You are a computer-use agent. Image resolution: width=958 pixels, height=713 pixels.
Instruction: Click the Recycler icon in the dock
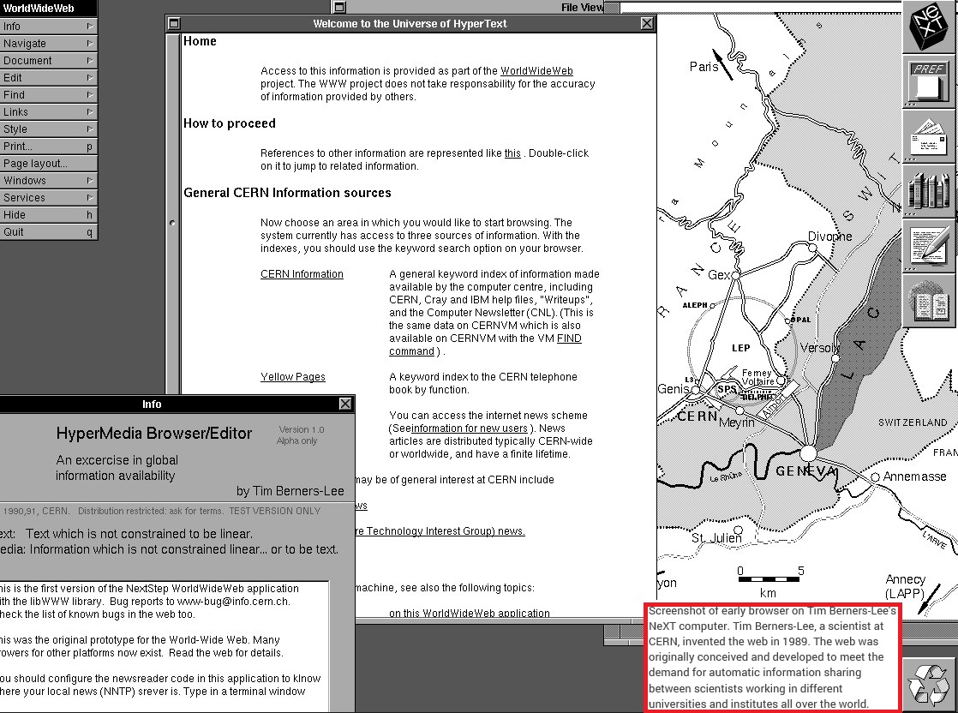(929, 684)
